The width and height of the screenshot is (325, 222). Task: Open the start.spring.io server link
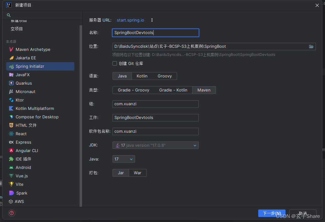pyautogui.click(x=130, y=20)
